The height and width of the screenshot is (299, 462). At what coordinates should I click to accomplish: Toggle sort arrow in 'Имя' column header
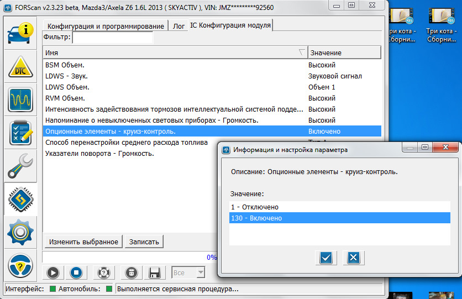click(x=301, y=53)
